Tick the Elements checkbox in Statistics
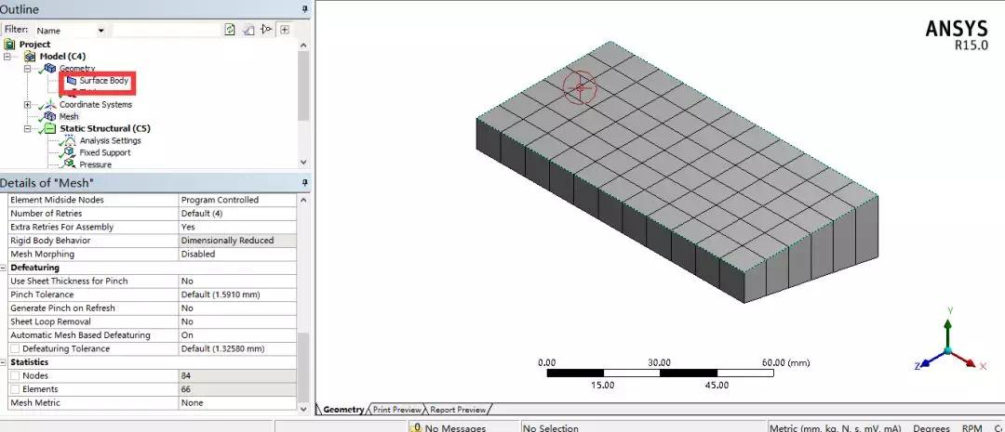The height and width of the screenshot is (432, 1005). [15, 389]
